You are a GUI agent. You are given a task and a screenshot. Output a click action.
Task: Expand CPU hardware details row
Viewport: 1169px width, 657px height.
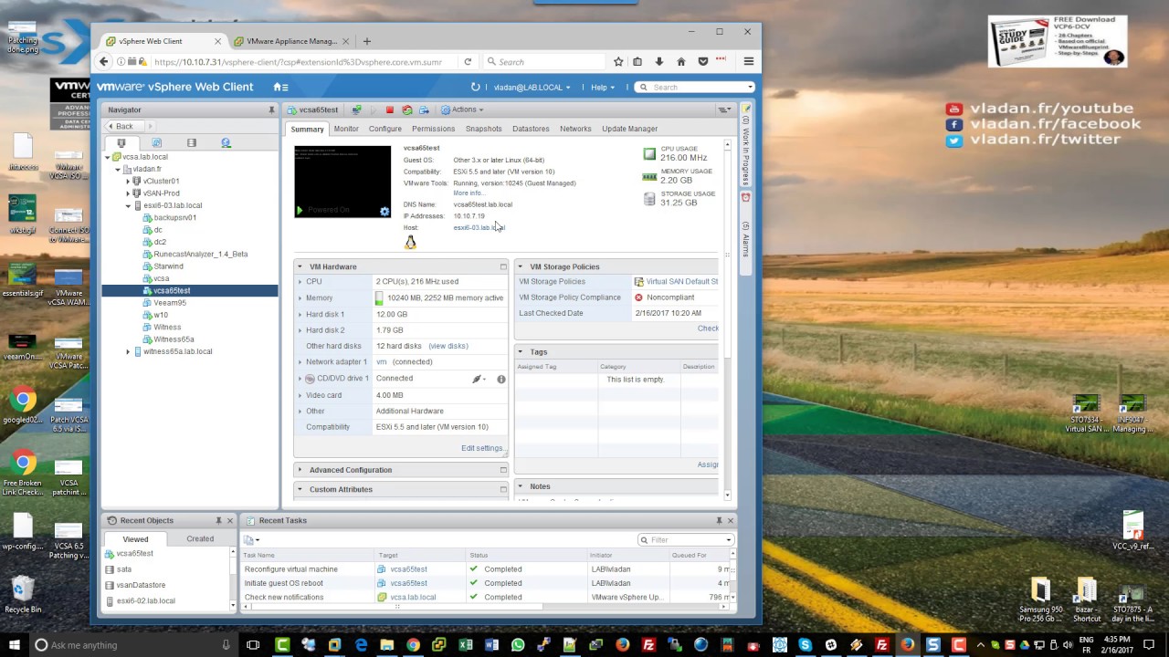pyautogui.click(x=300, y=282)
